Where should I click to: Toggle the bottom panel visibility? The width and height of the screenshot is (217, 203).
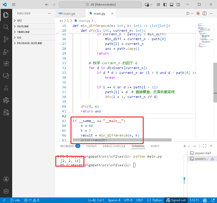172,5
